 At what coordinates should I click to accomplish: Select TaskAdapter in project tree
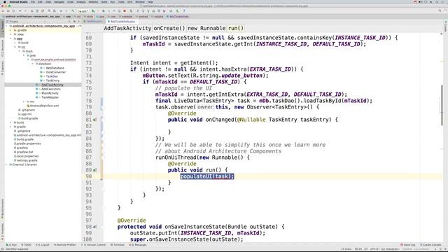coord(50,97)
